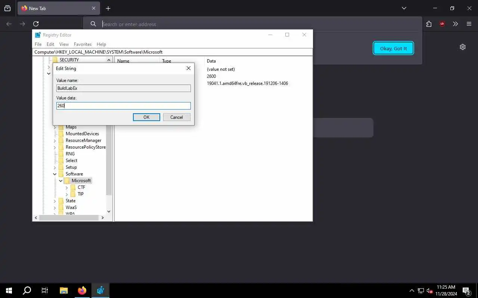Click the BuildLabEx value name field
This screenshot has width=478, height=298.
(124, 88)
